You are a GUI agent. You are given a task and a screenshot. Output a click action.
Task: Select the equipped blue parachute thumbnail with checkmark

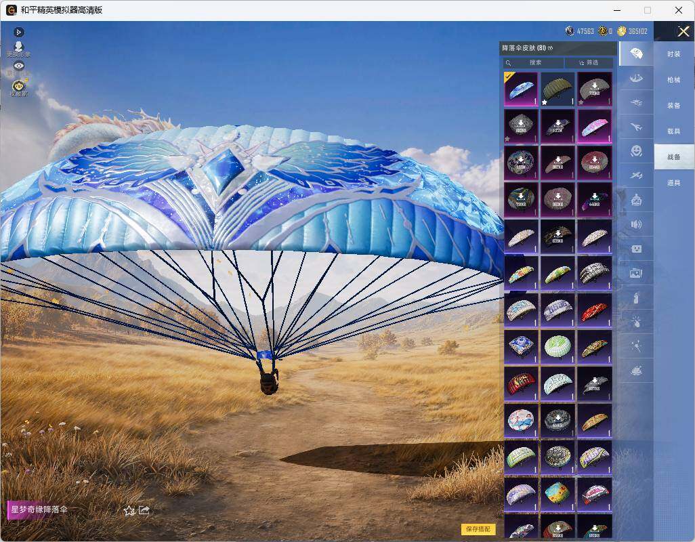(x=521, y=89)
